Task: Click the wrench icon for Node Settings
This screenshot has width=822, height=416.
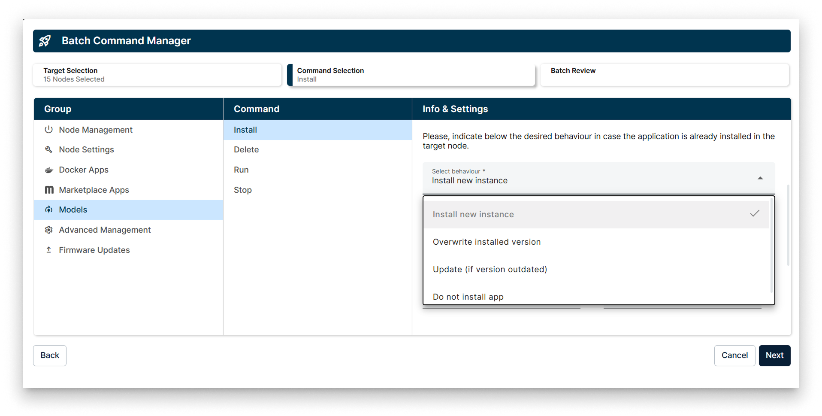Action: [x=48, y=149]
